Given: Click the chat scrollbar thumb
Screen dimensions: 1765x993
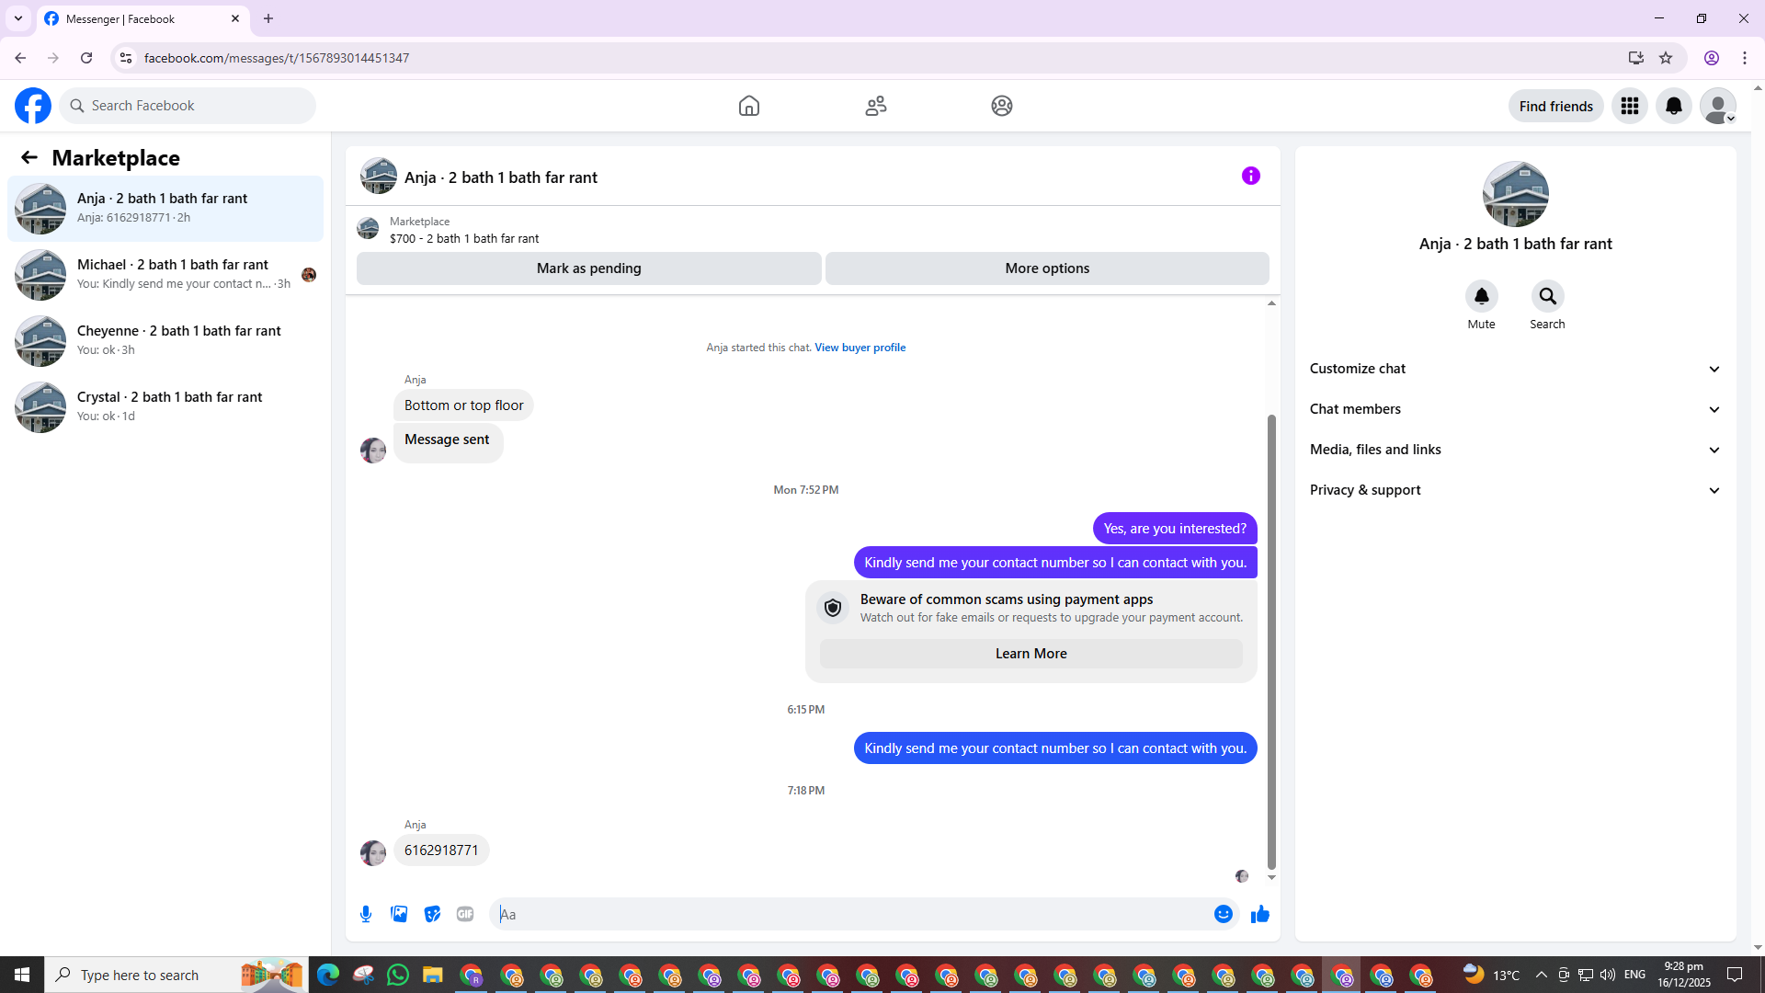Looking at the screenshot, I should [1271, 641].
